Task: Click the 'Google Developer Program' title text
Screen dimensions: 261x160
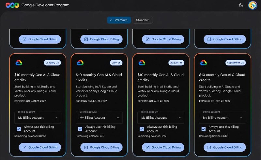Action: [45, 5]
